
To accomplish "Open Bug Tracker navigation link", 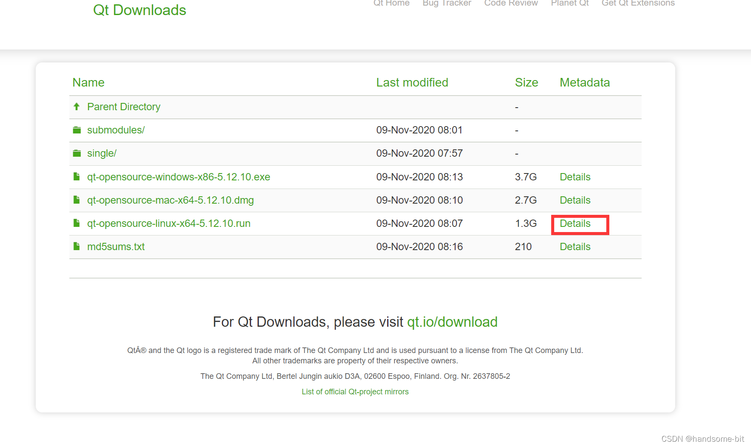I will (447, 3).
